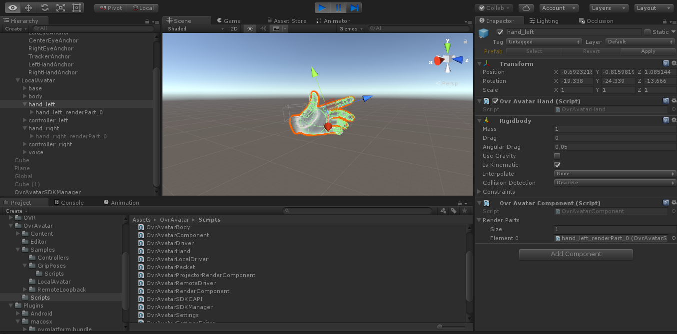Image resolution: width=677 pixels, height=334 pixels.
Task: Switch to the Console tab
Action: point(72,203)
